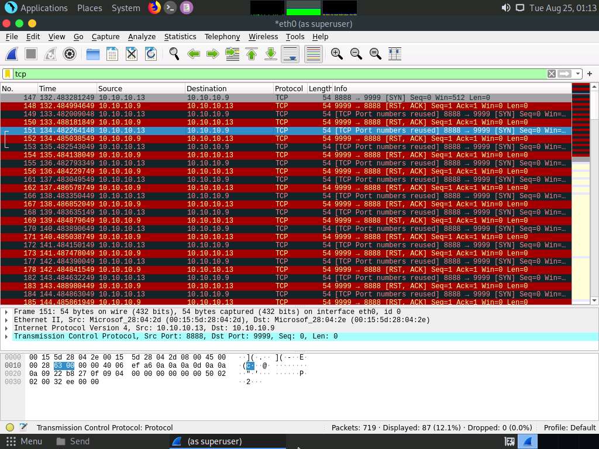Find a packet magnifier icon

[174, 54]
